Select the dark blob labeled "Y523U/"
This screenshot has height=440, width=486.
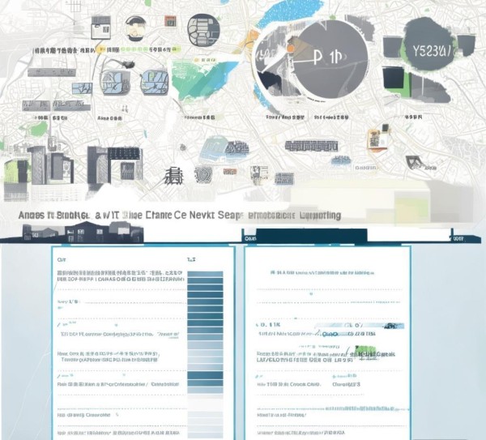point(430,44)
